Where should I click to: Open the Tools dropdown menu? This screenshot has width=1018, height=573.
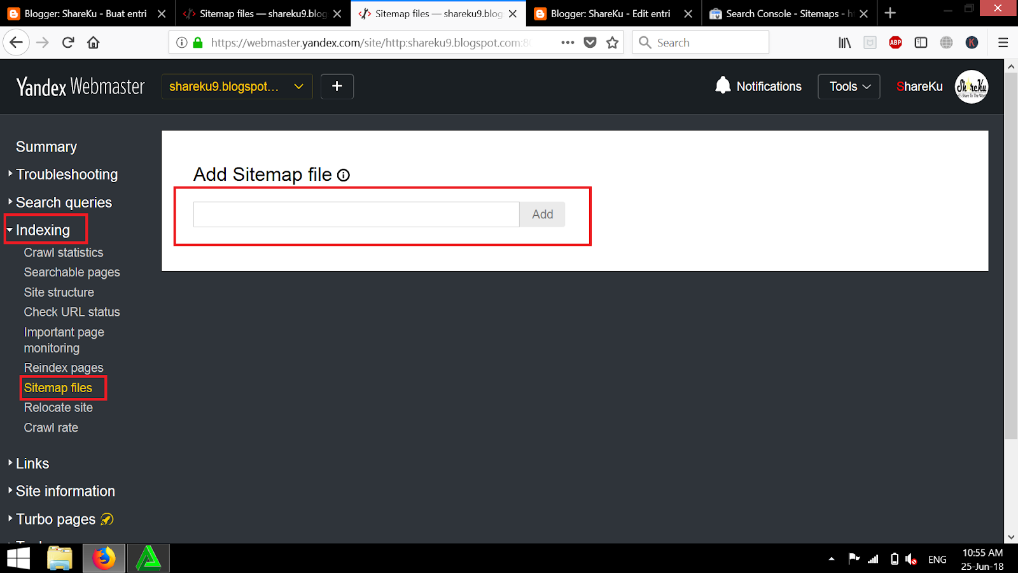(x=849, y=87)
